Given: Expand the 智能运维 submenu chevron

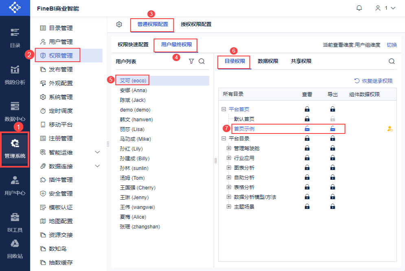Looking at the screenshot, I should tap(97, 152).
